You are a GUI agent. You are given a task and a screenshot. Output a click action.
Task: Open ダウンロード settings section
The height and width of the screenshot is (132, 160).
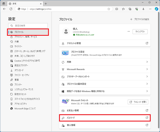[17, 70]
